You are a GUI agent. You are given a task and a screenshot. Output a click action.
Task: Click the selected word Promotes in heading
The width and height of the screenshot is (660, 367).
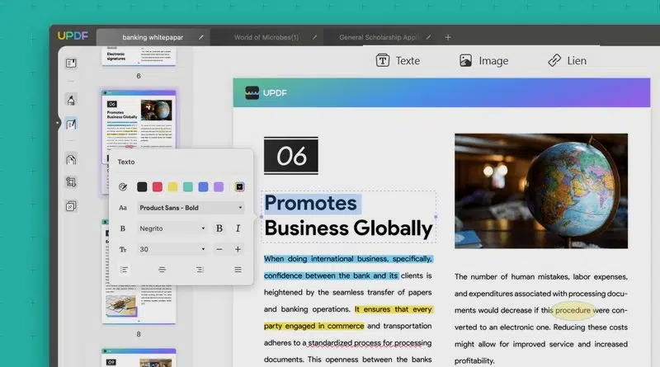coord(311,203)
